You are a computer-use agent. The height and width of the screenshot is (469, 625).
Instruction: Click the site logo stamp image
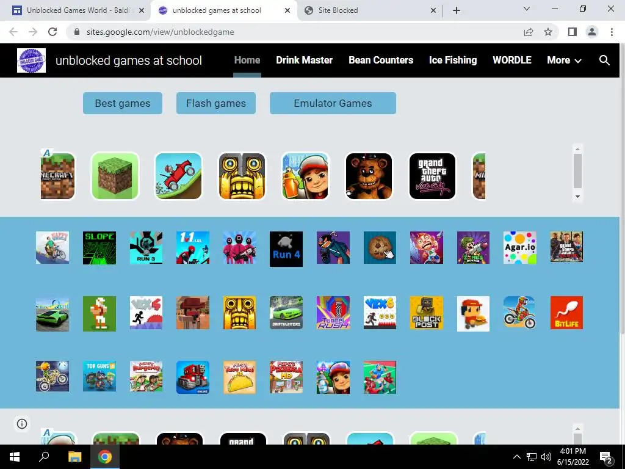pyautogui.click(x=32, y=60)
